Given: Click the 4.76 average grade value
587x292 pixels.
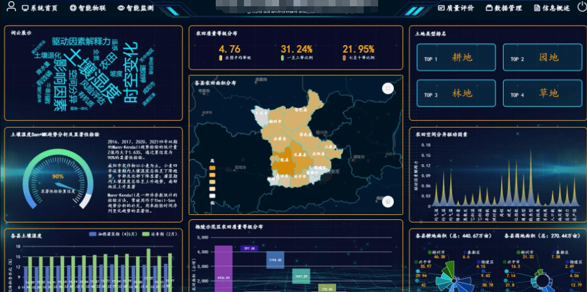Looking at the screenshot, I should click(x=230, y=49).
